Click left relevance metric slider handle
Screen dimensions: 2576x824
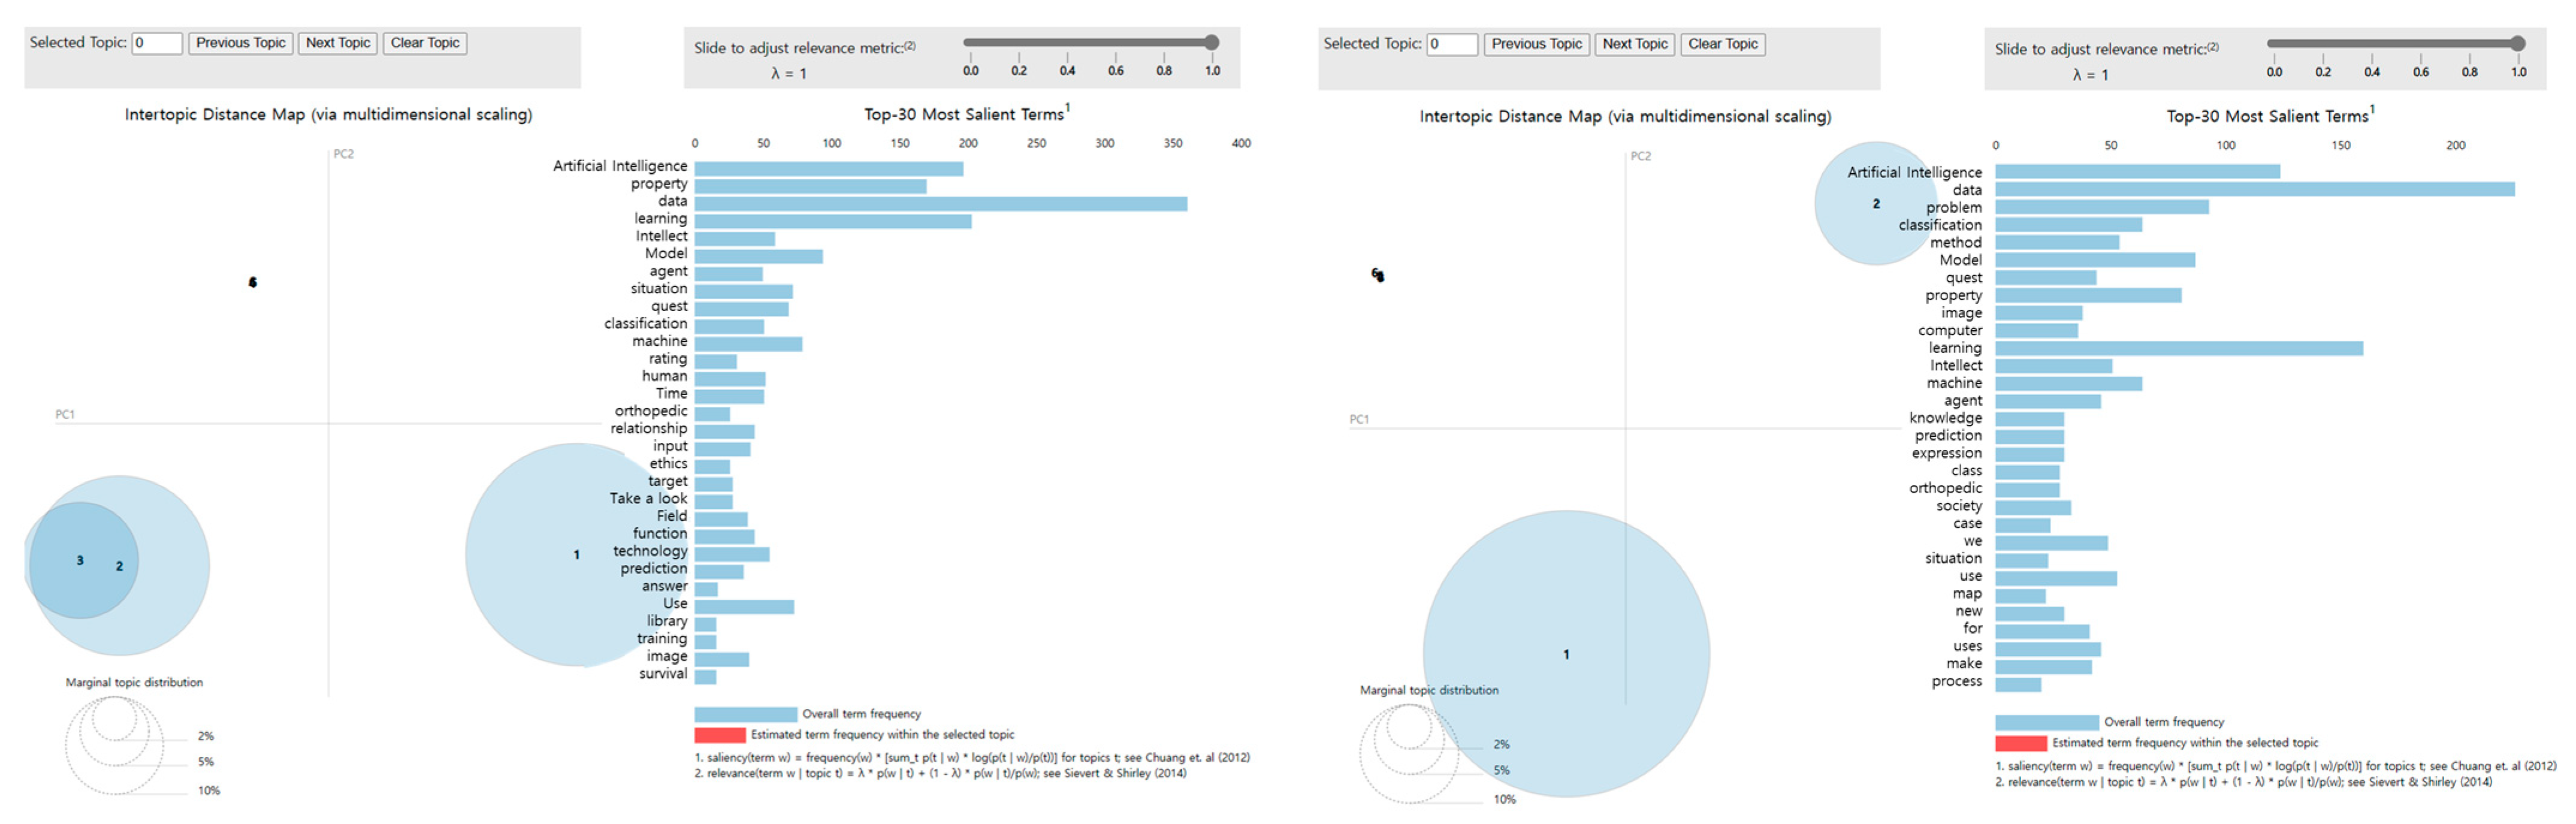[1211, 42]
